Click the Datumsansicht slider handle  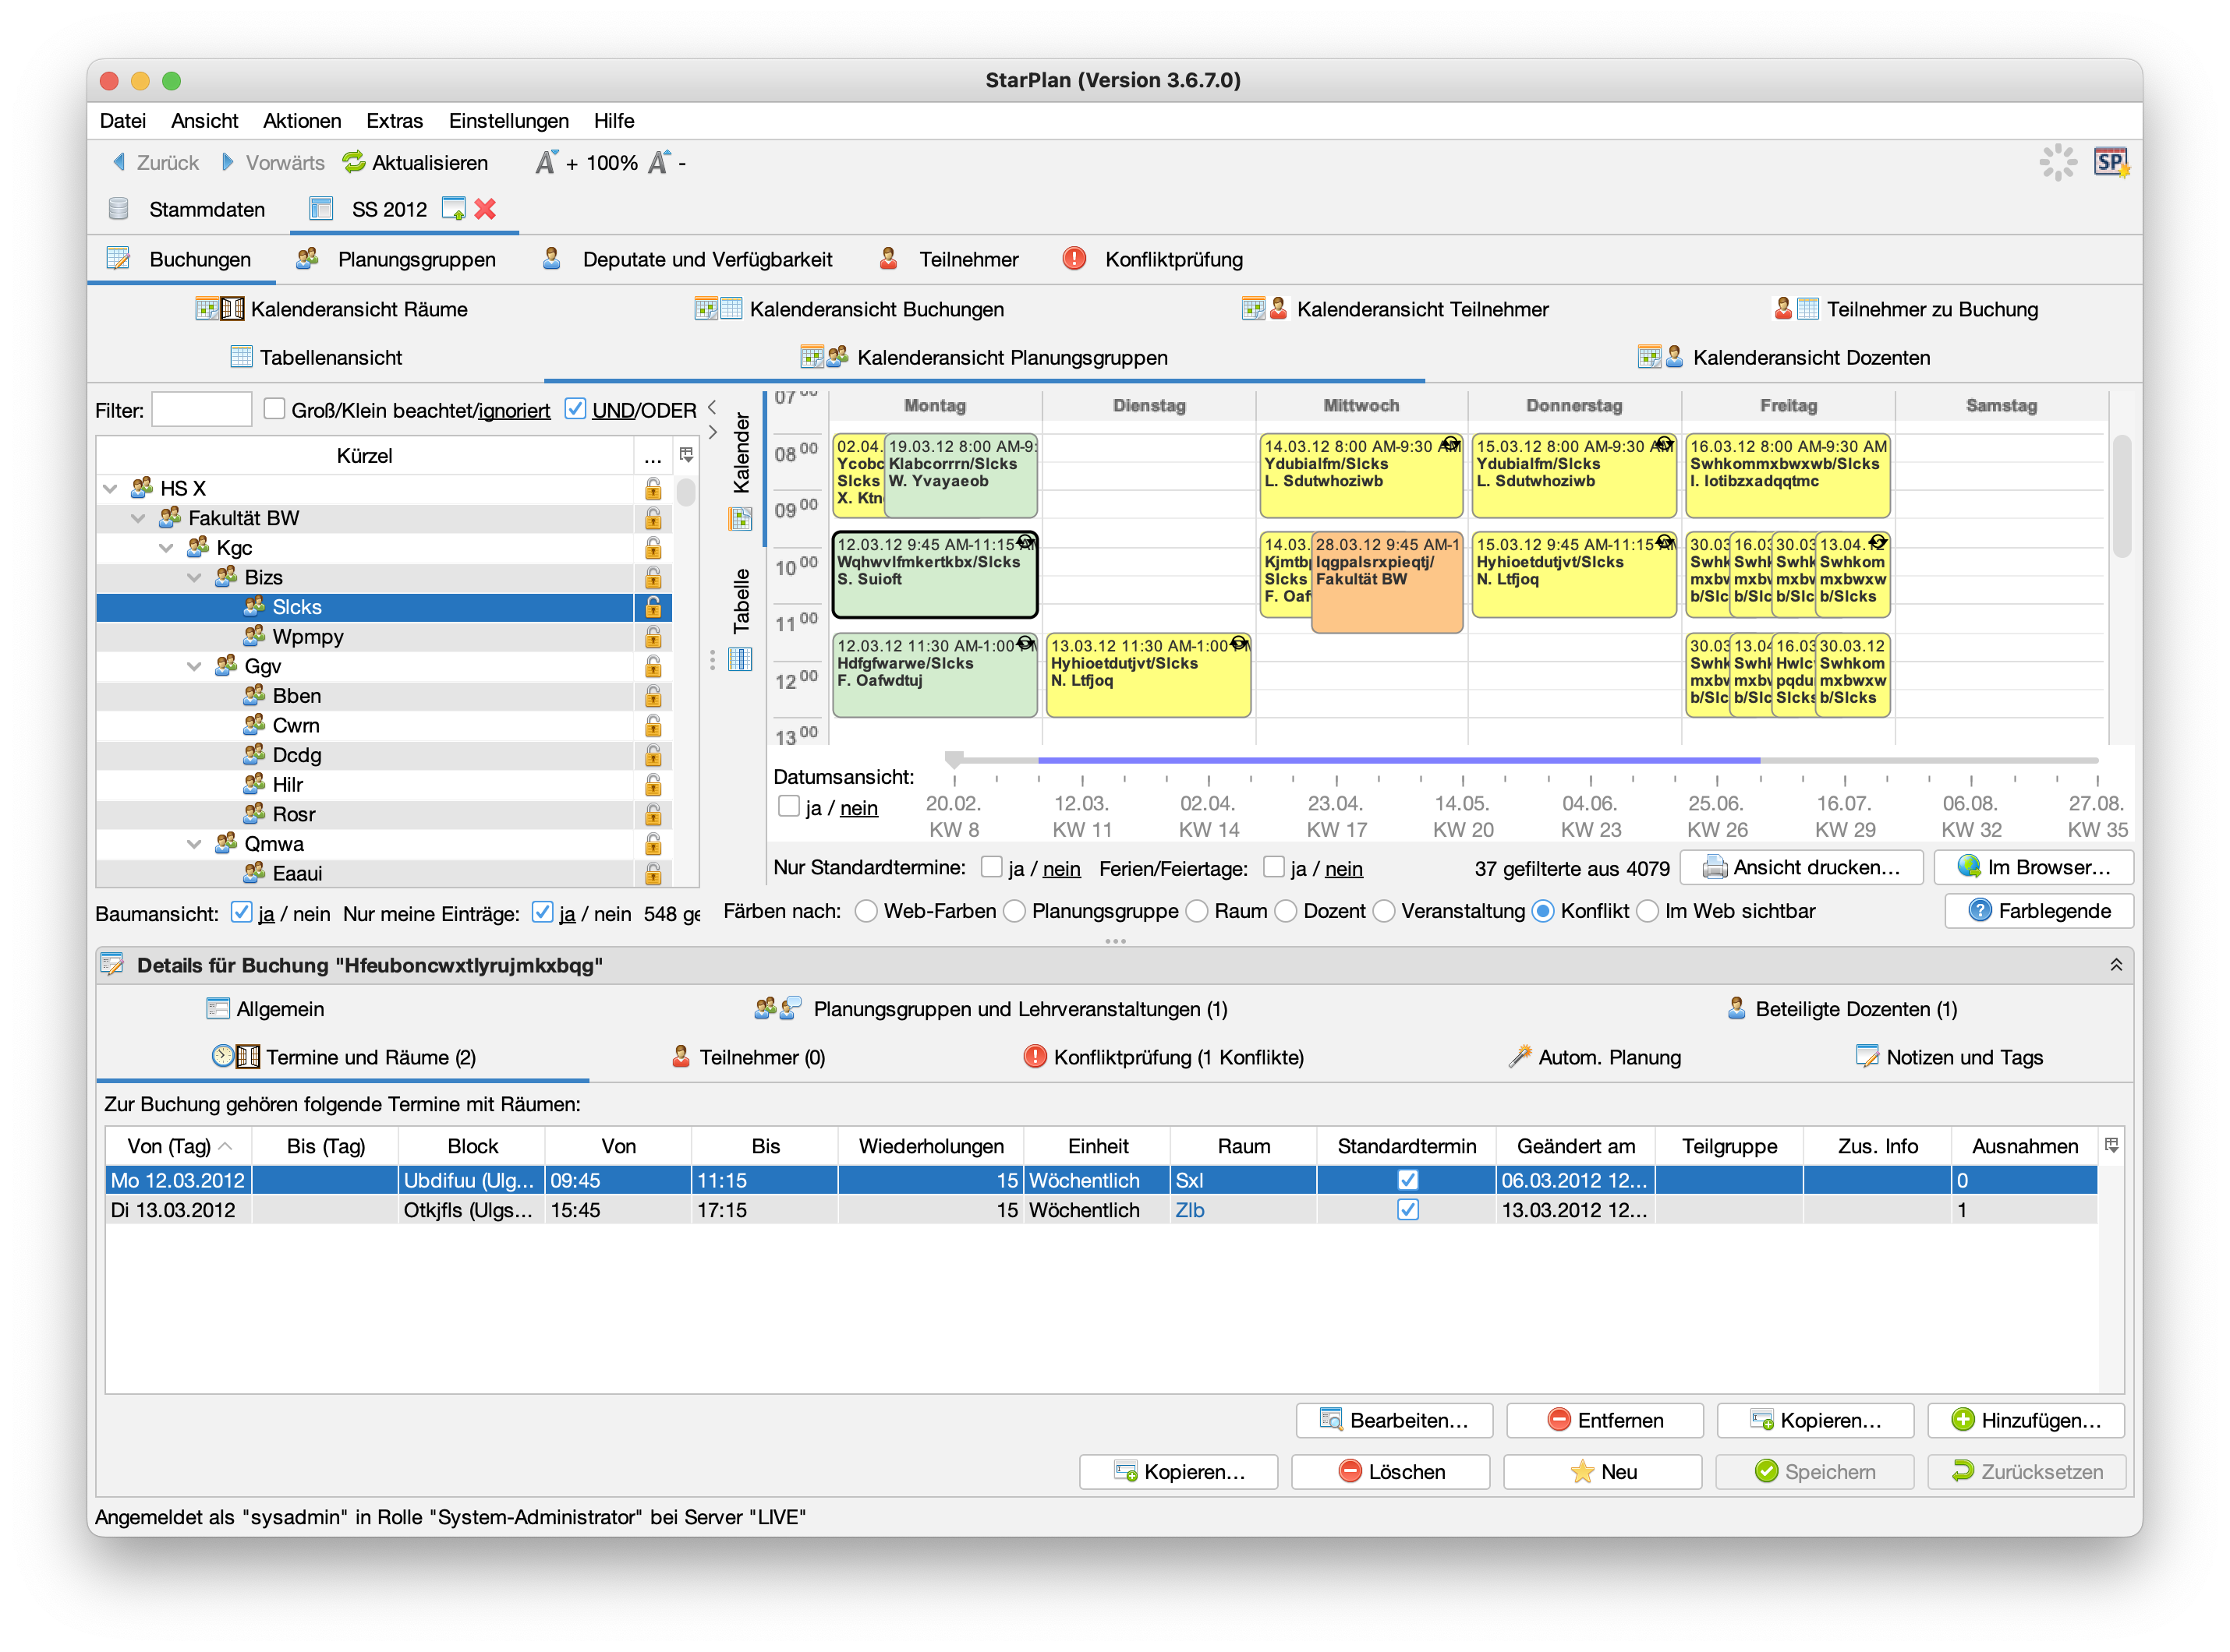[954, 760]
